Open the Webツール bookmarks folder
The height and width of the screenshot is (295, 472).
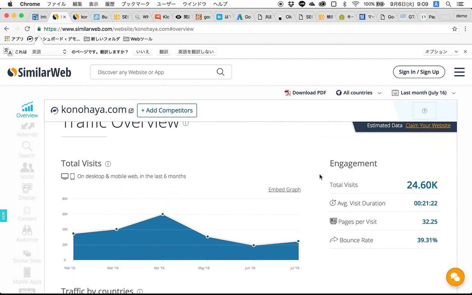click(138, 39)
